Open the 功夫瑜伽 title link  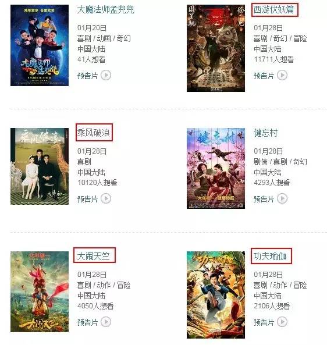point(270,256)
